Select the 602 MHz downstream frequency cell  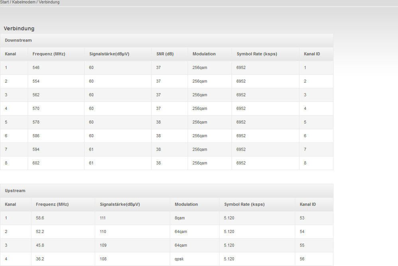(x=36, y=163)
